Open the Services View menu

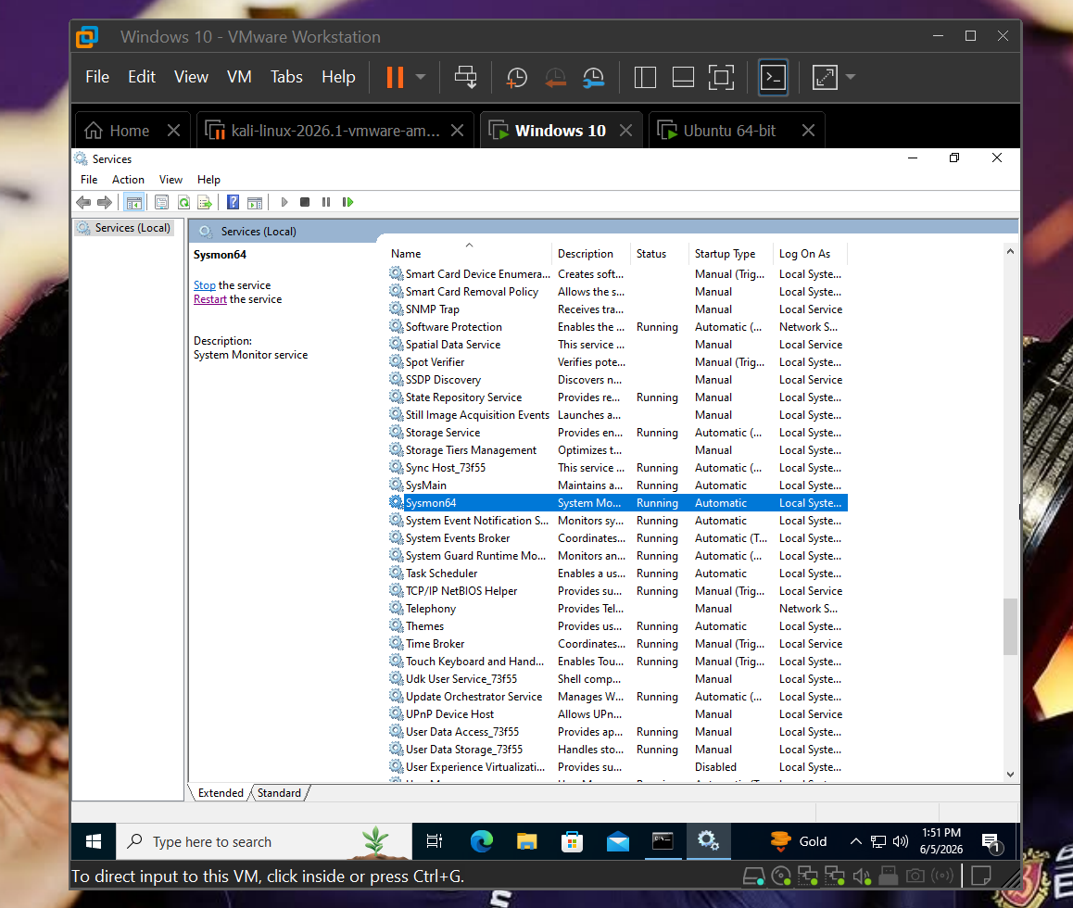[170, 179]
